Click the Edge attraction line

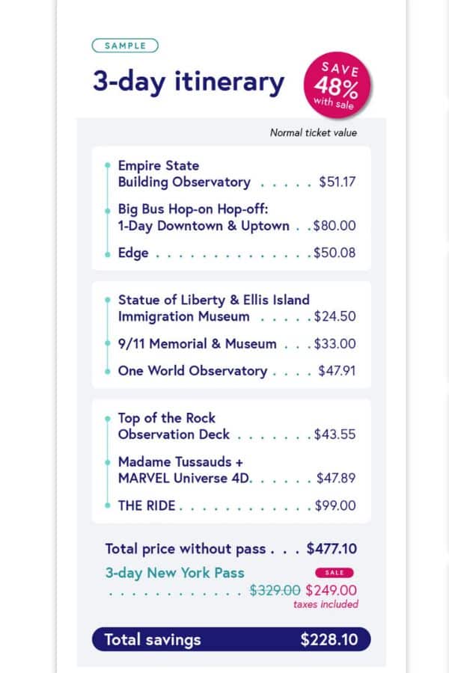[133, 253]
